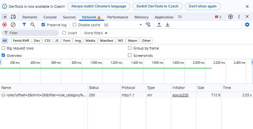Select the inspect element picker icon
The image size is (253, 129).
5,17
